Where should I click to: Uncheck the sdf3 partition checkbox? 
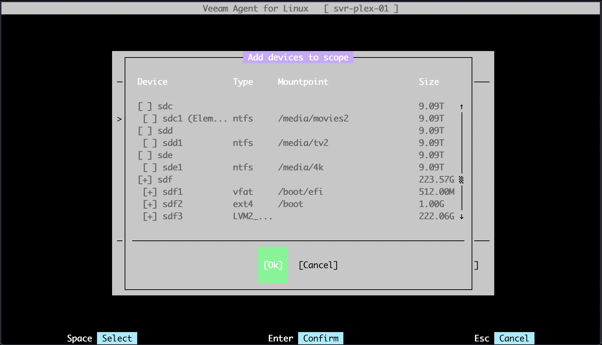150,216
